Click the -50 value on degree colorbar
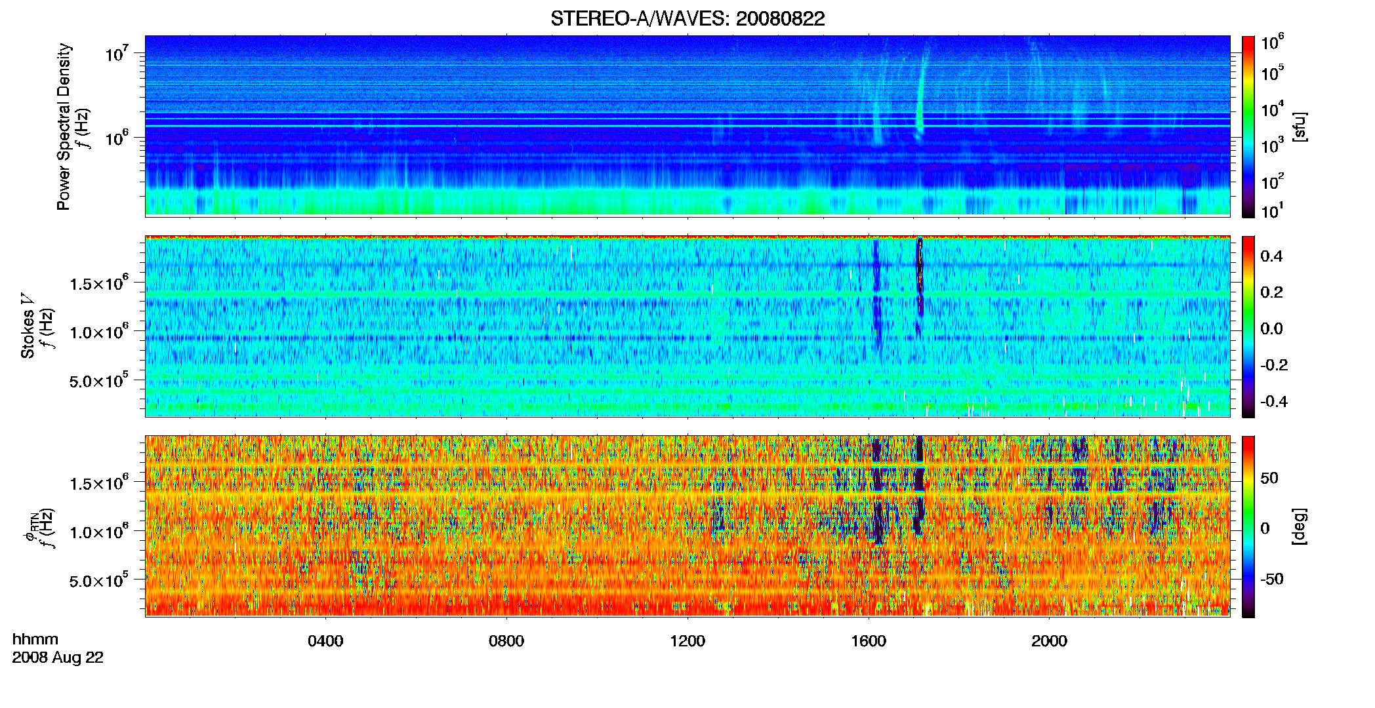 (x=1272, y=579)
